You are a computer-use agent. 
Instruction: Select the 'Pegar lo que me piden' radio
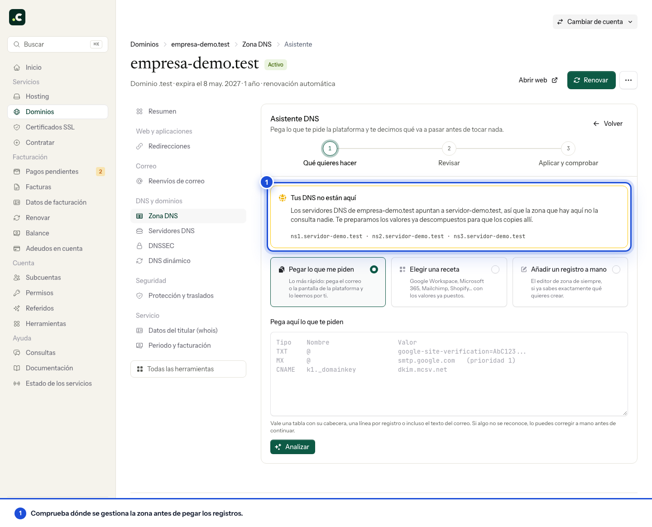374,269
